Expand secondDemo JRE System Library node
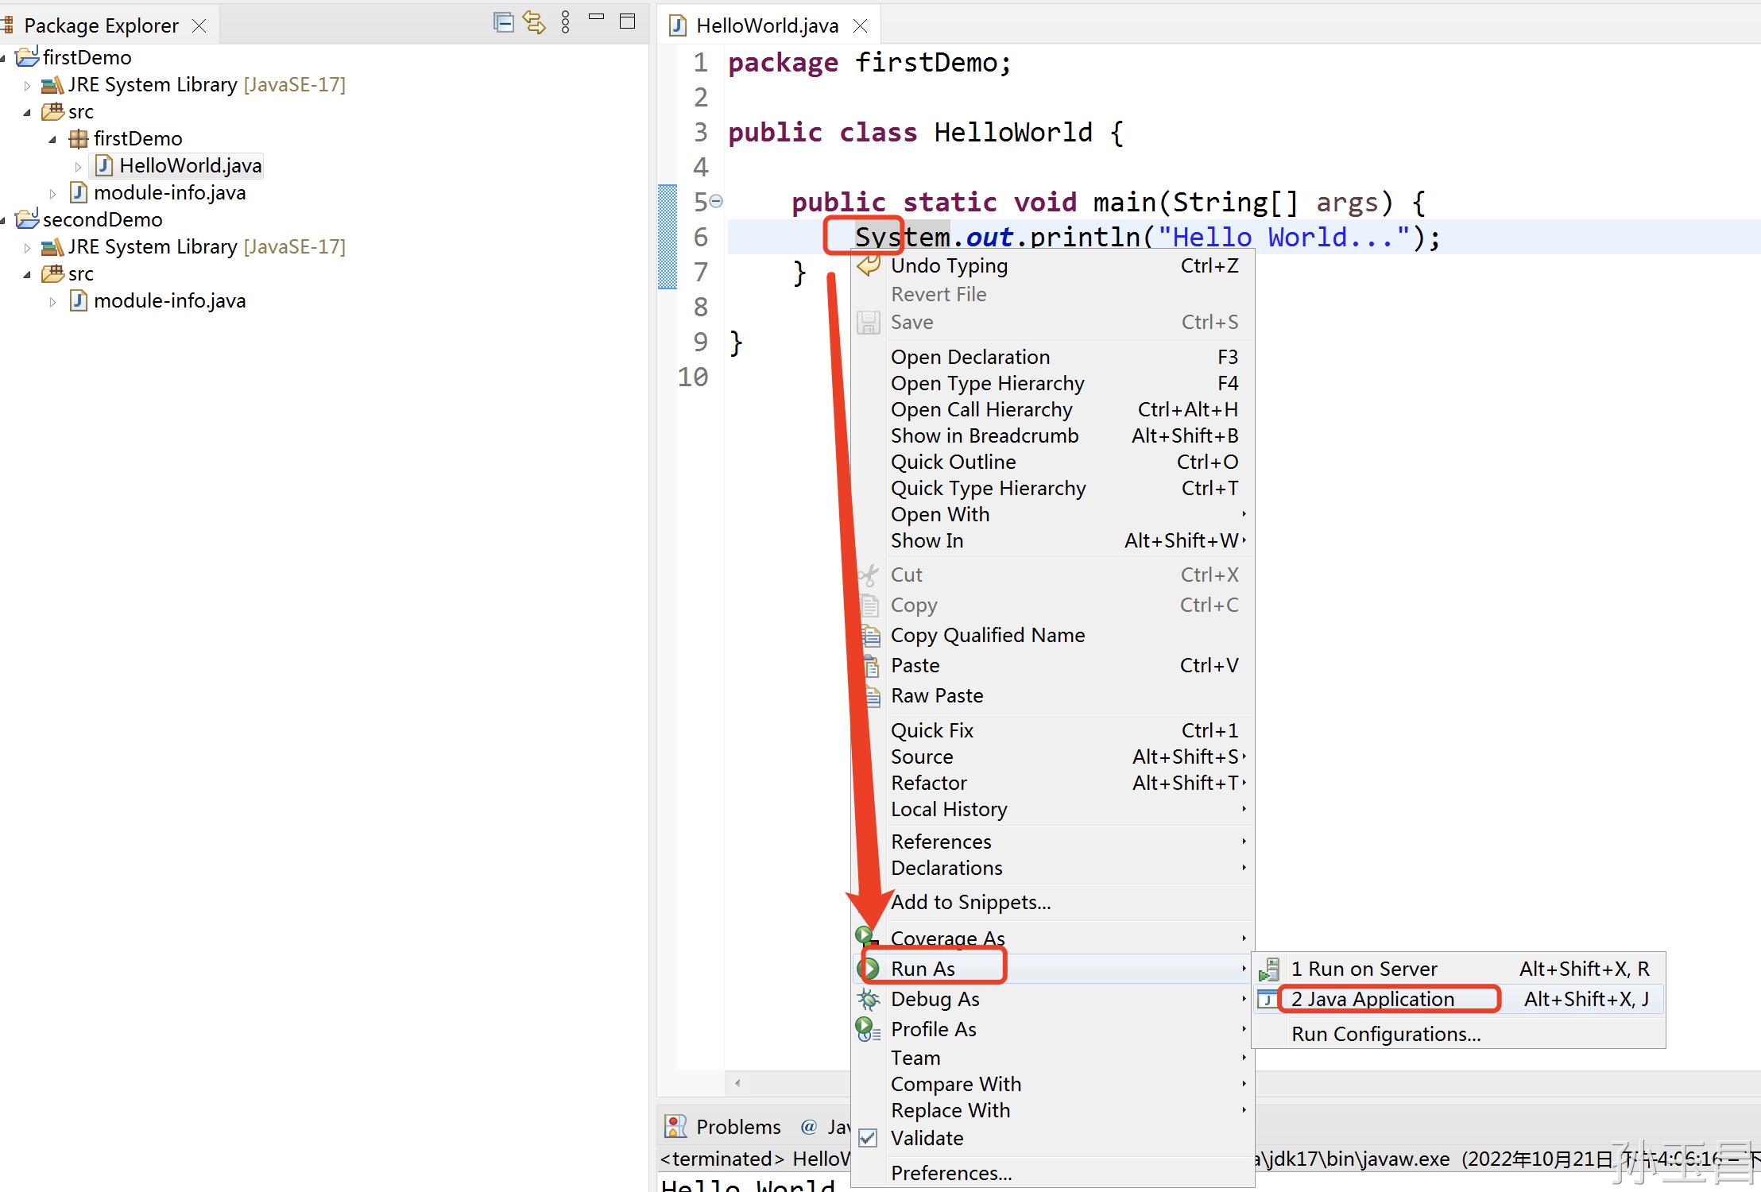 (27, 248)
